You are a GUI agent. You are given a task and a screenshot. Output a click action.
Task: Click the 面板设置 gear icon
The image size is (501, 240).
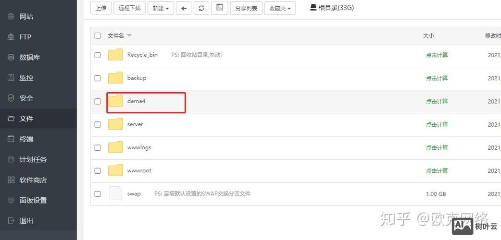(x=11, y=201)
